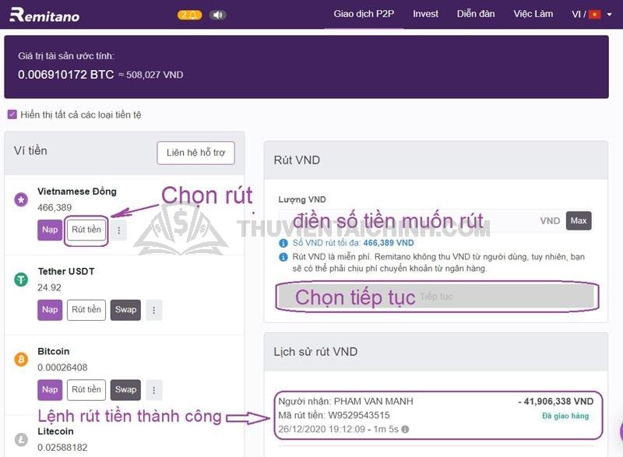
Task: Open the notifications bell badge
Action: click(189, 15)
